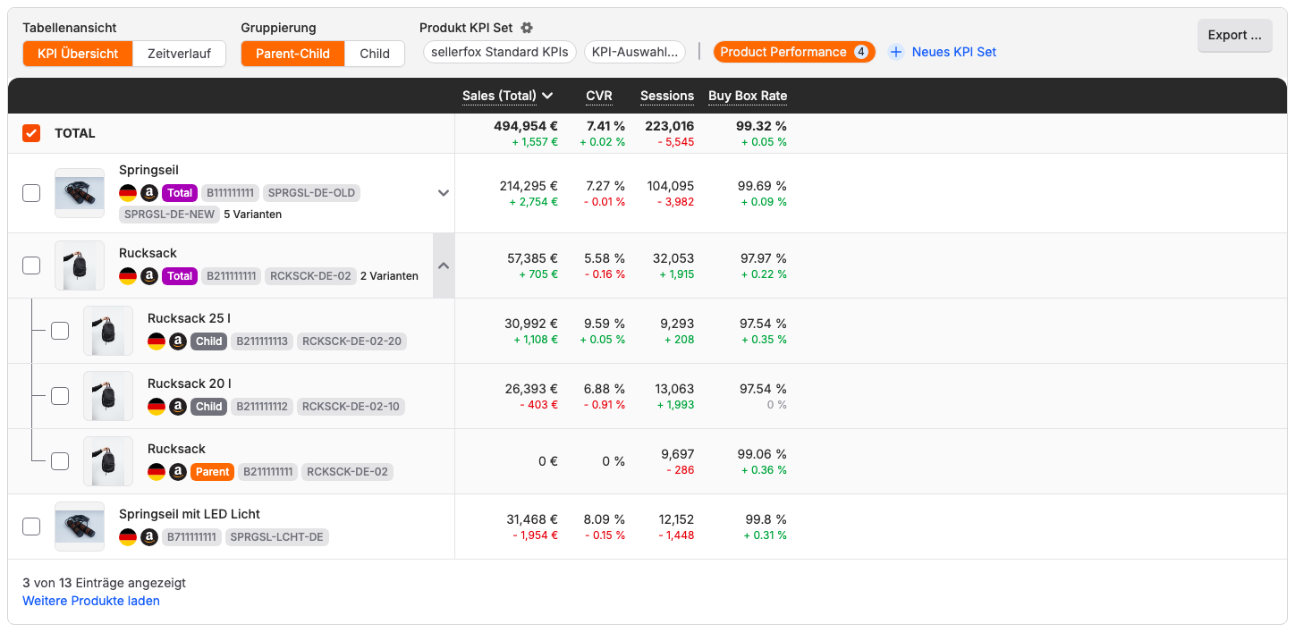The height and width of the screenshot is (632, 1295).
Task: Choose sellerfox Standard KPIs set
Action: (x=500, y=52)
